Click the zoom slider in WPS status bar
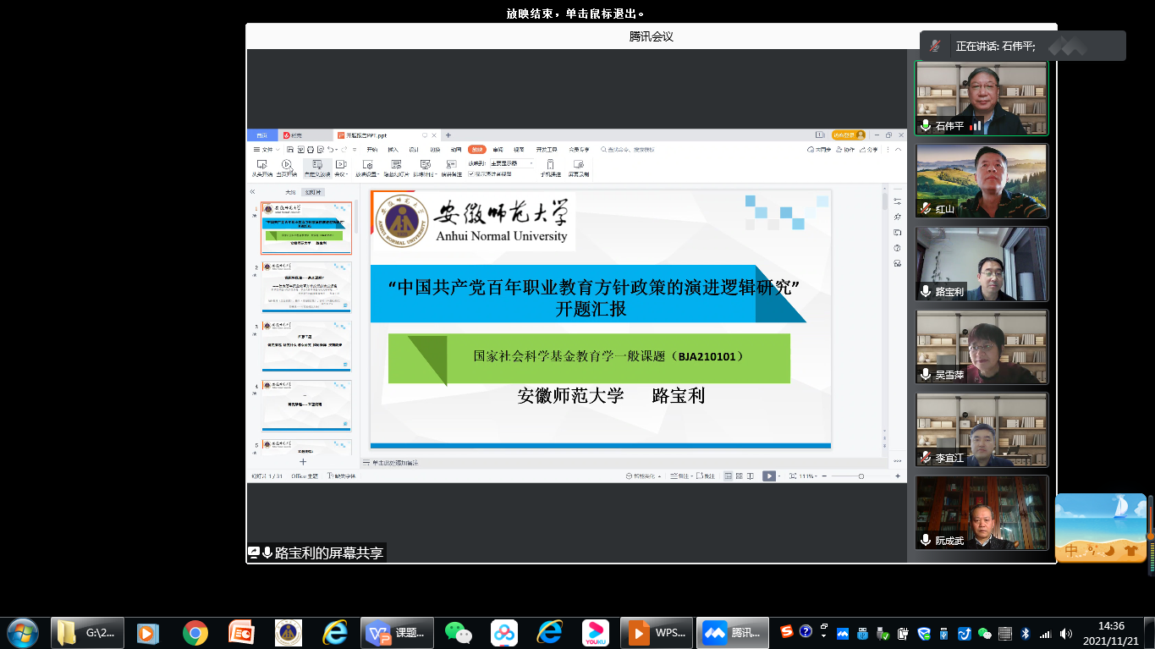Image resolution: width=1155 pixels, height=649 pixels. (861, 476)
